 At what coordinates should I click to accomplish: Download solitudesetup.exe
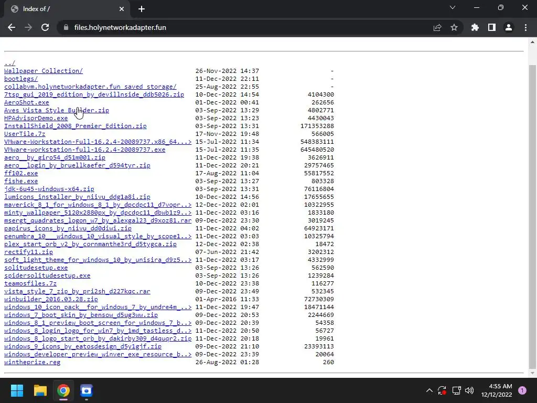coord(36,268)
